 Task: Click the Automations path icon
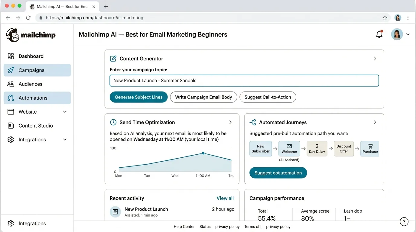[x=11, y=98]
